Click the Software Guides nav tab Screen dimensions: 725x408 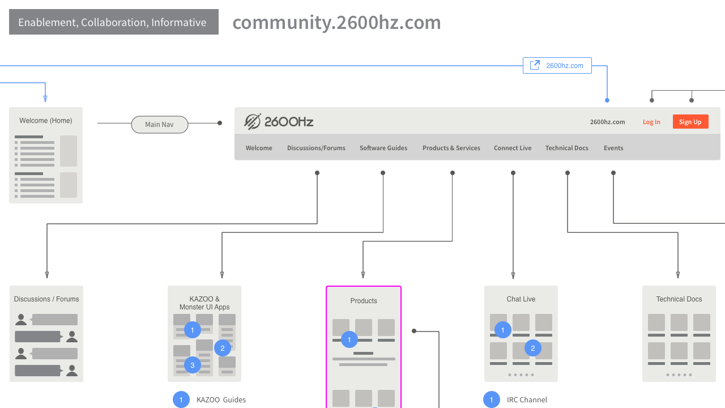383,148
